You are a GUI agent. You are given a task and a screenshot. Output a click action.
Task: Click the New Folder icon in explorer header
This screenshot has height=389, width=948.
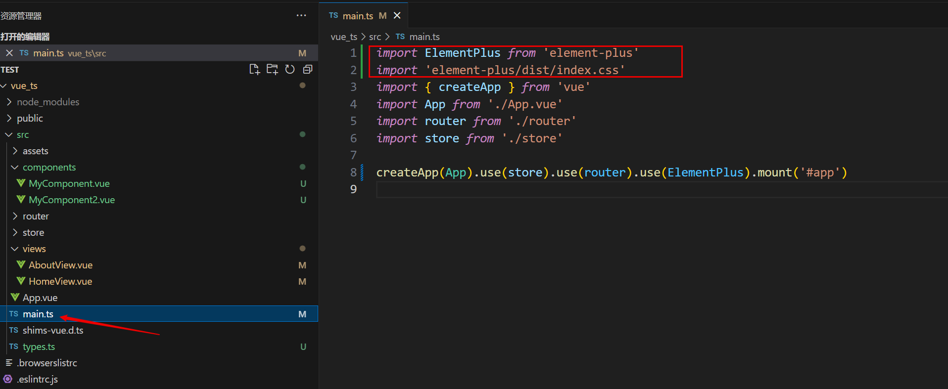tap(272, 69)
